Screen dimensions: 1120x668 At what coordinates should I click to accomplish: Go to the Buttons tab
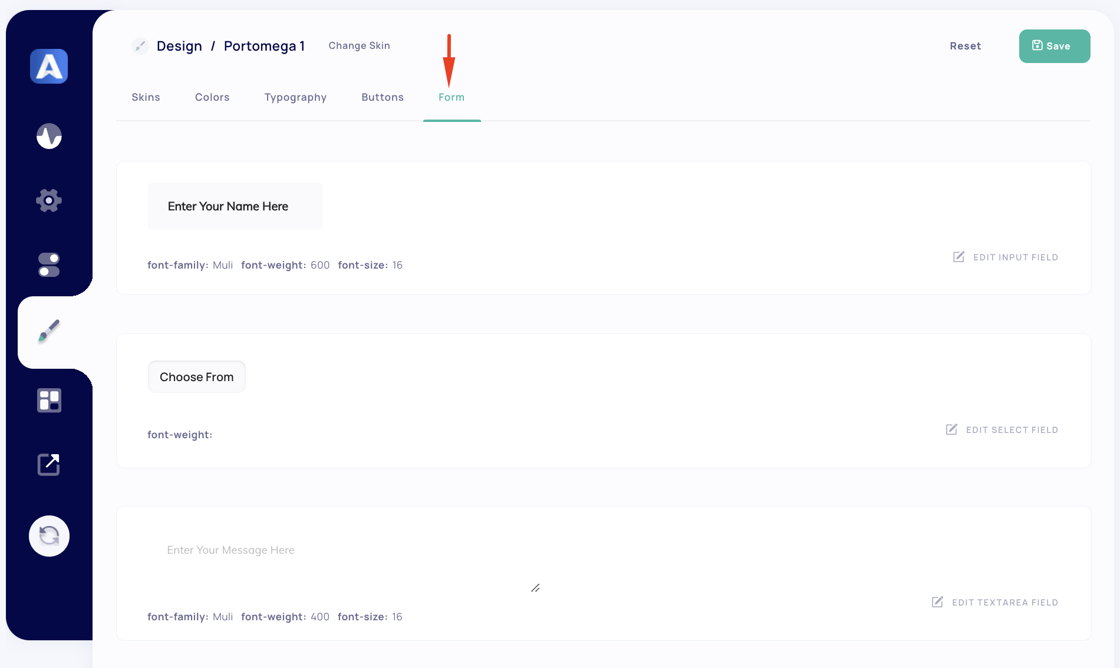click(383, 97)
